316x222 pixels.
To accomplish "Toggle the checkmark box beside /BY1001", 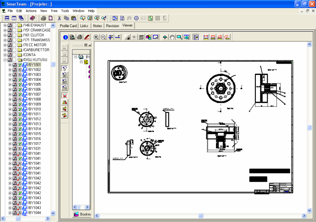I will coord(20,65).
